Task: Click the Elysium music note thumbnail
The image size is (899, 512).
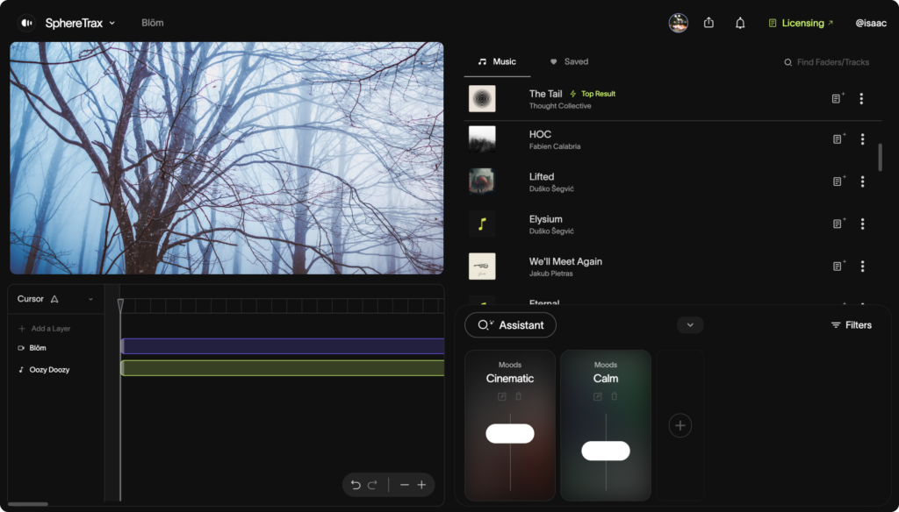Action: tap(482, 224)
